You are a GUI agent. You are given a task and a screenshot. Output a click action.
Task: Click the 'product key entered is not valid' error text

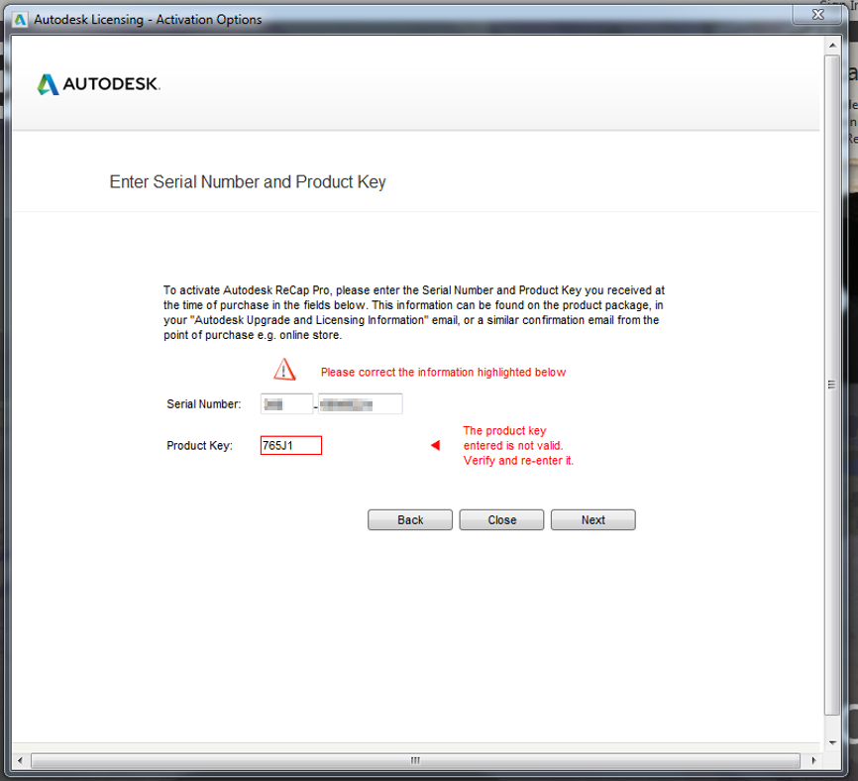(518, 445)
